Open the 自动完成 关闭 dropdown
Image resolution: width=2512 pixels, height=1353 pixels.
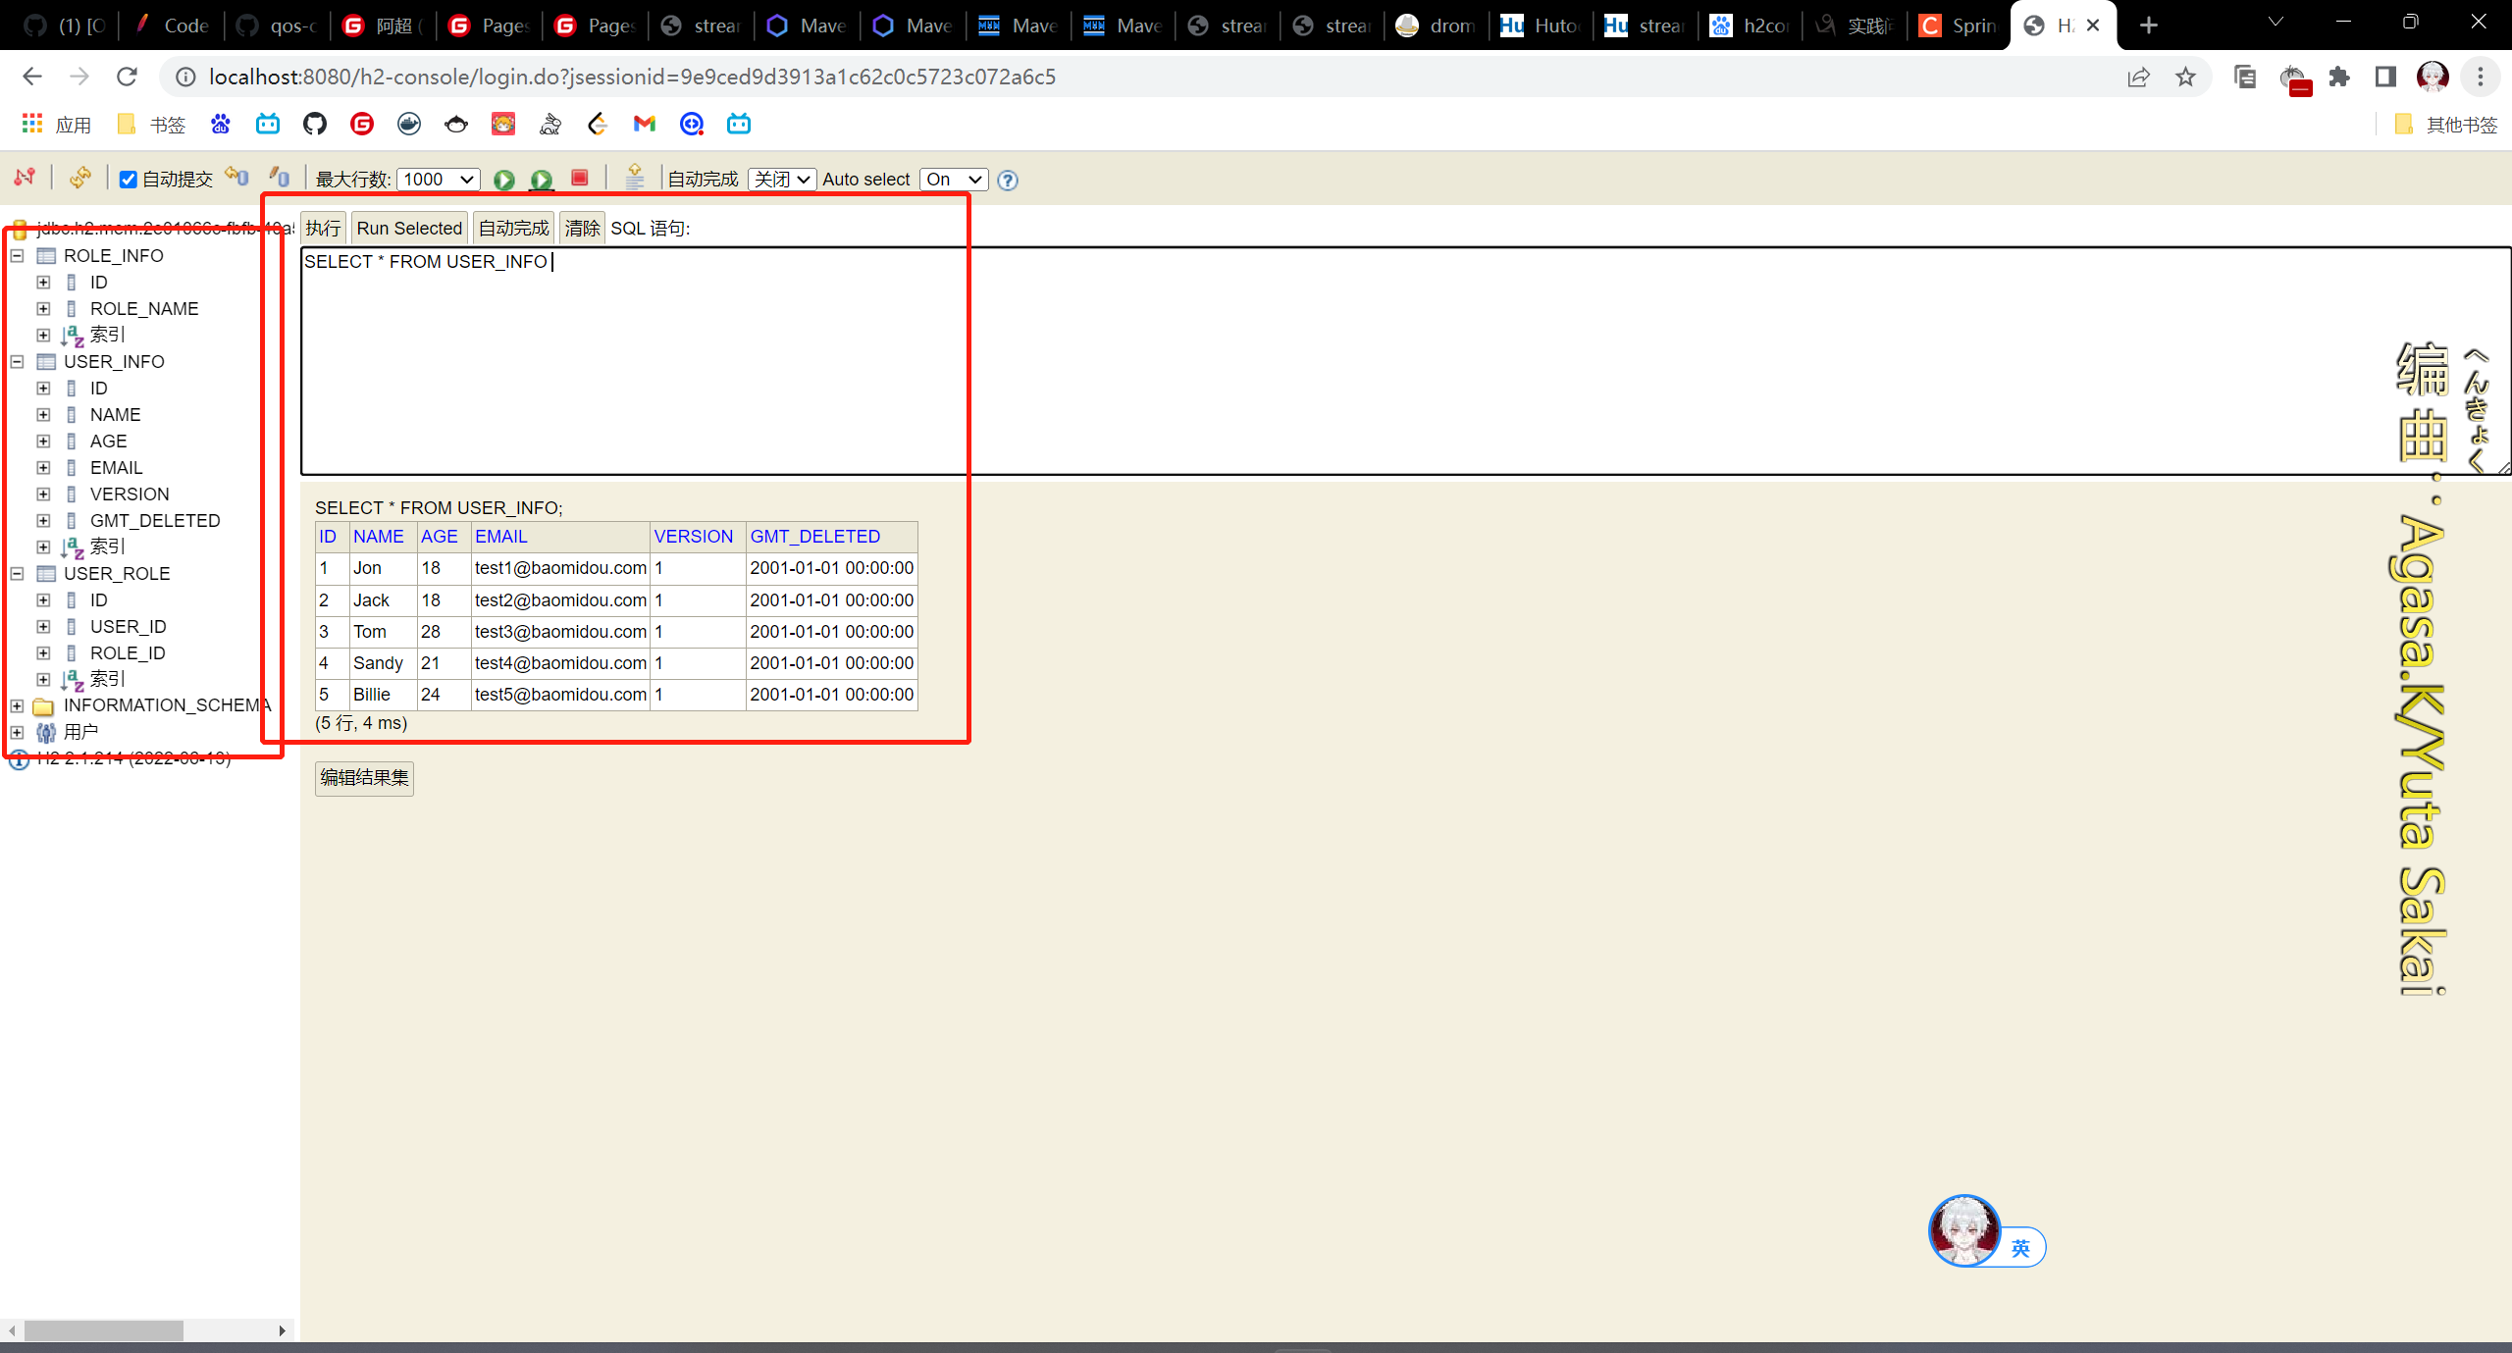point(782,180)
